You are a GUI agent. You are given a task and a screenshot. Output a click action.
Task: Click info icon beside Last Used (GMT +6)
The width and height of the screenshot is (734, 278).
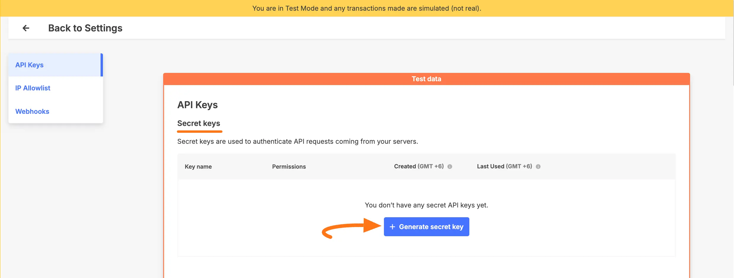[x=538, y=167]
